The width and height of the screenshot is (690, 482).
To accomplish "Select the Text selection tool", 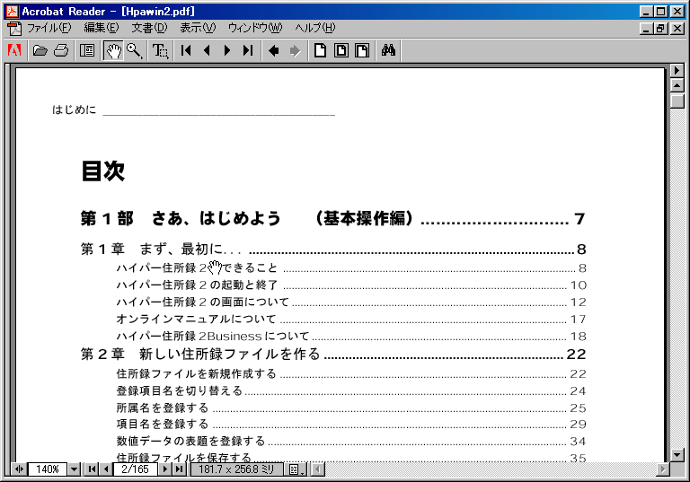I will click(161, 50).
